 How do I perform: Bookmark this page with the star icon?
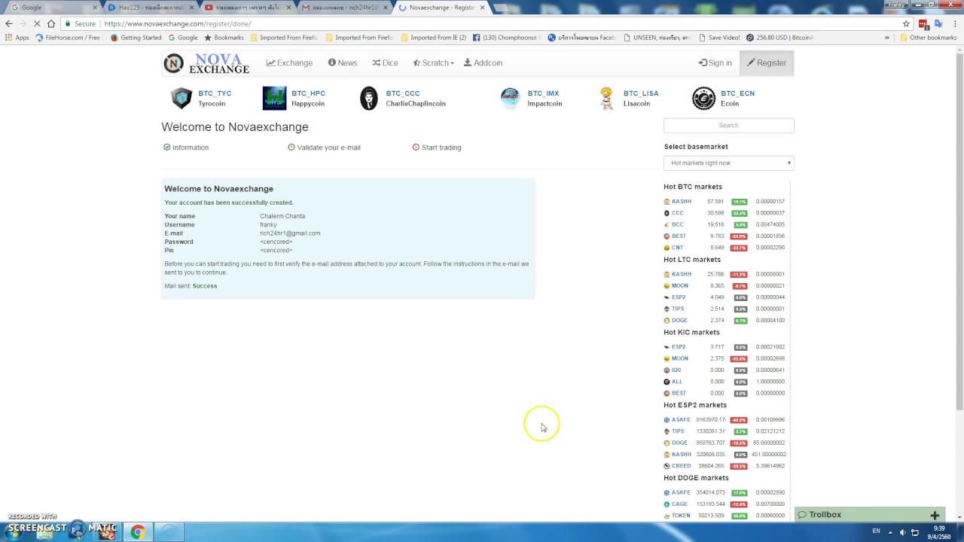click(906, 23)
